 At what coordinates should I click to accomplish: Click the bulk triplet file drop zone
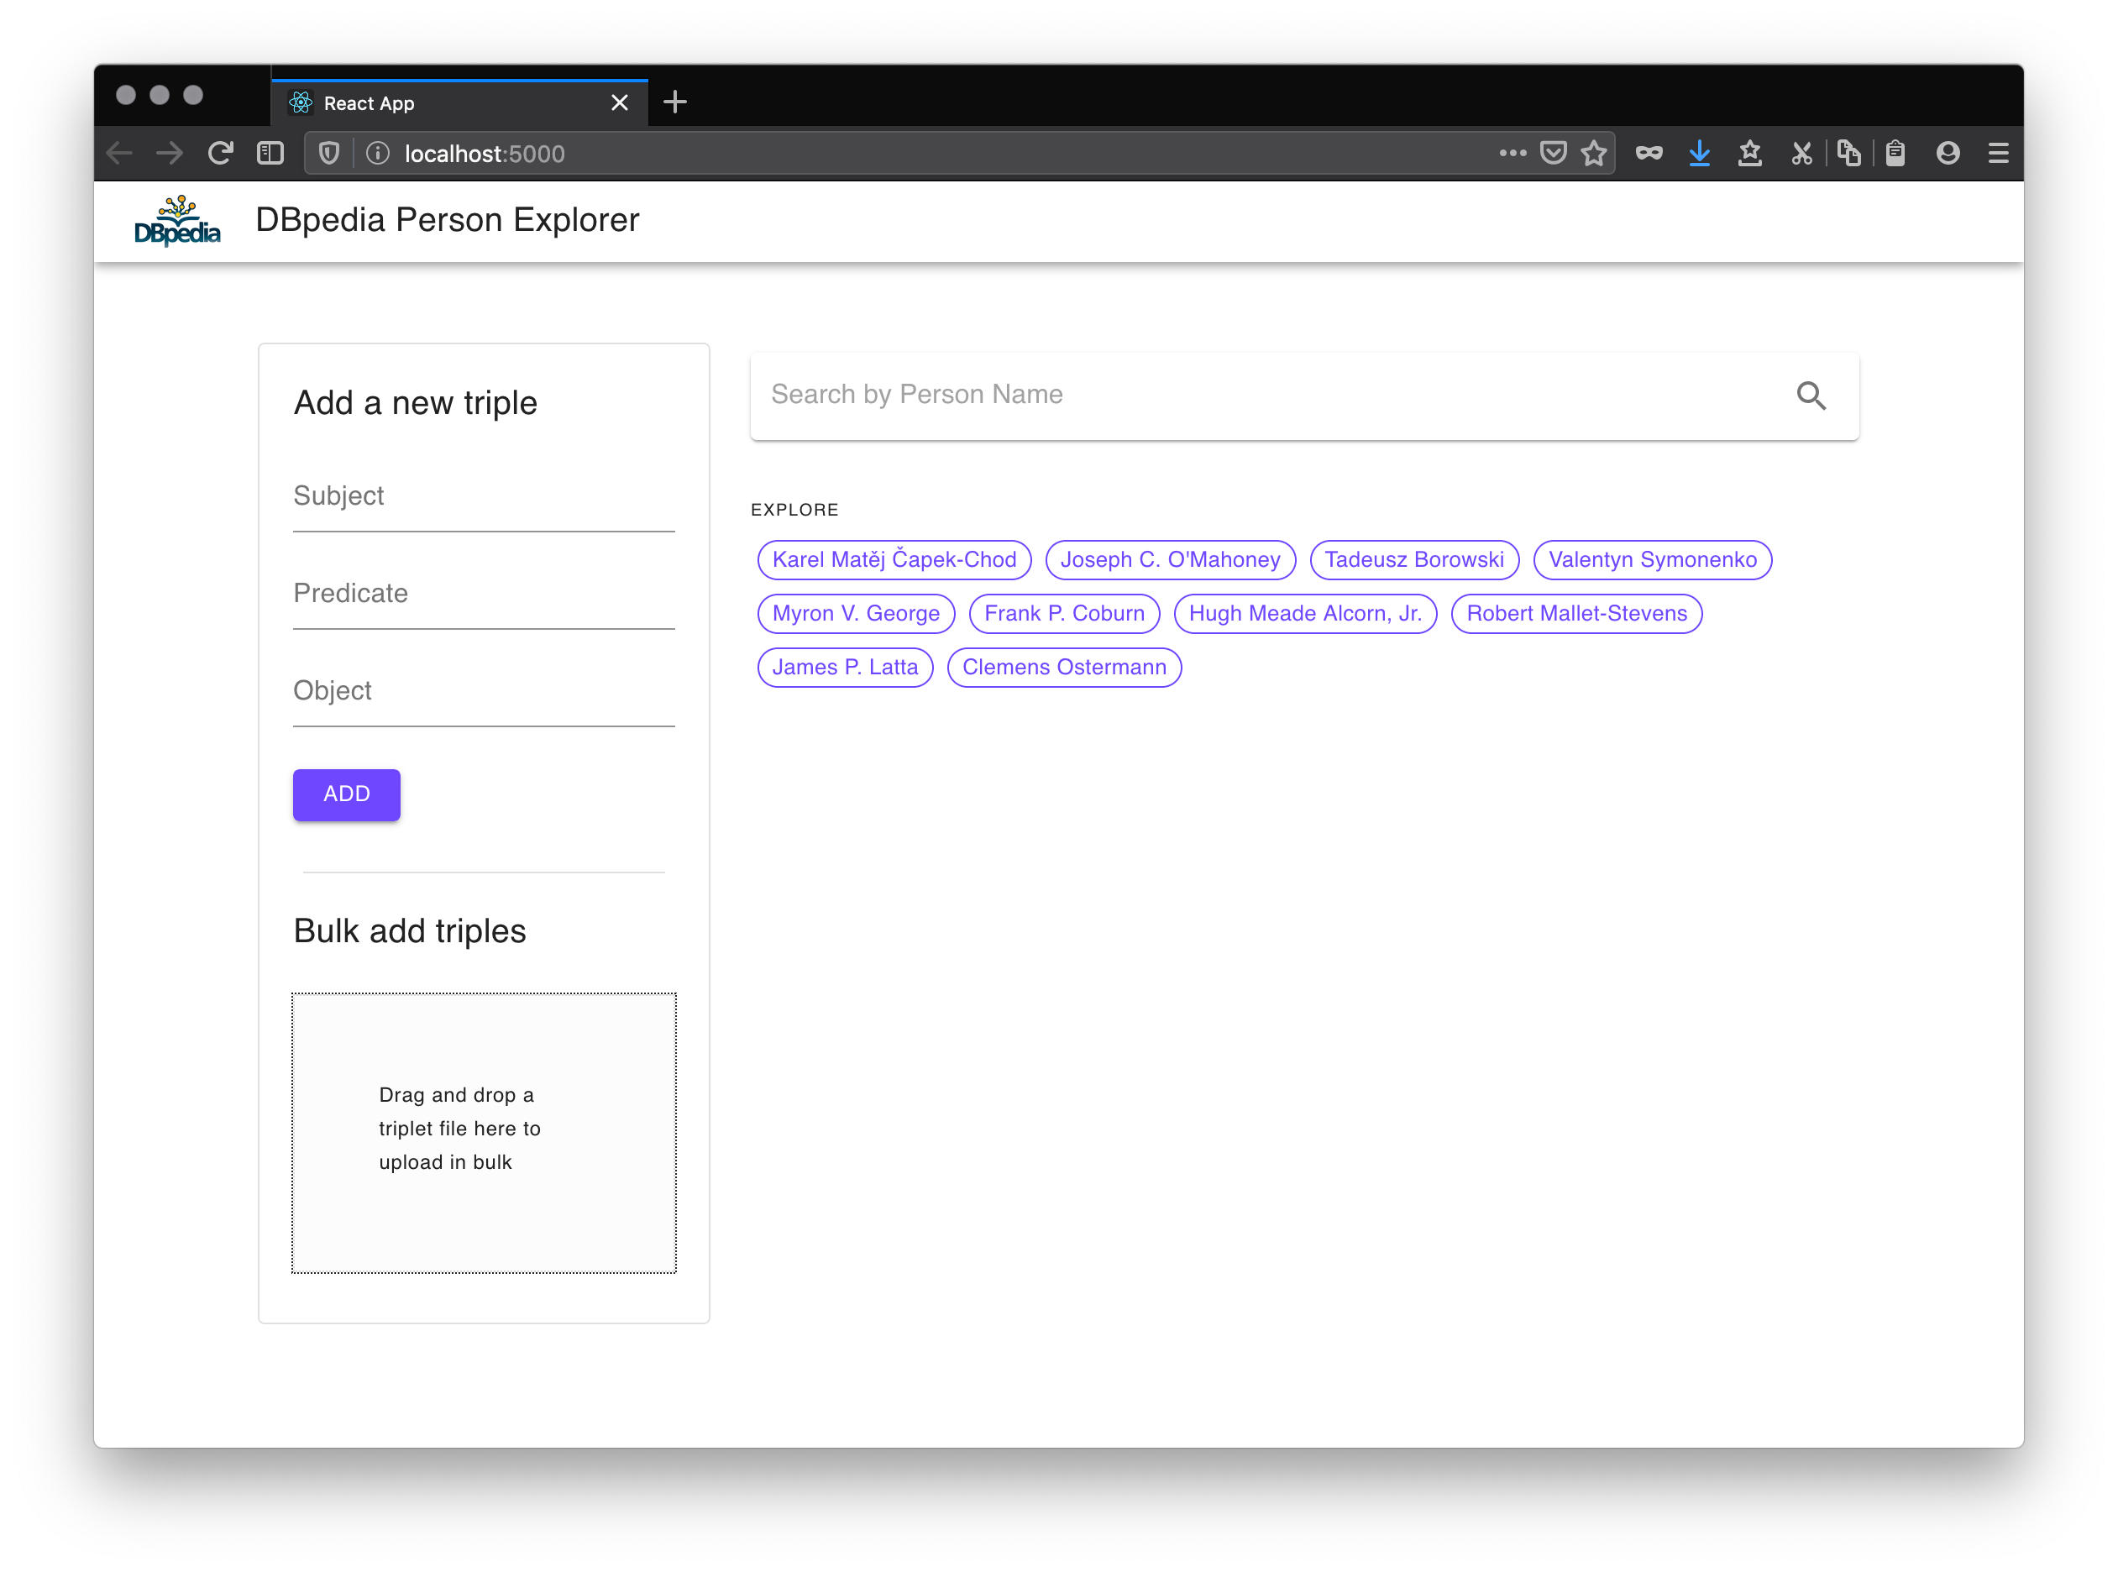pos(484,1132)
